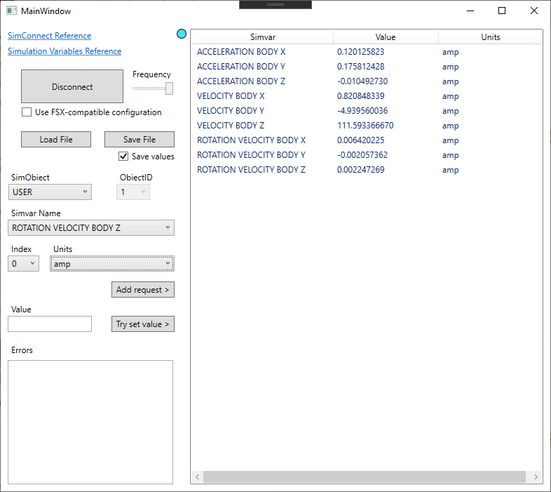
Task: Open the SimConnect Reference link
Action: click(x=49, y=36)
